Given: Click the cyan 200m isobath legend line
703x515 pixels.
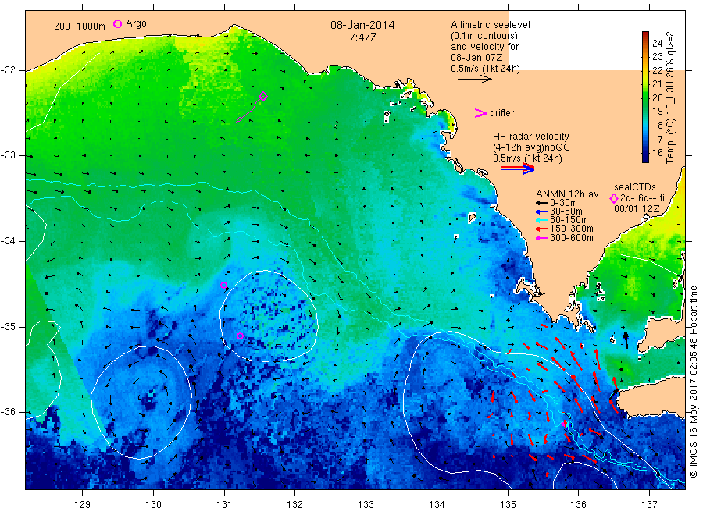Looking at the screenshot, I should click(x=65, y=34).
